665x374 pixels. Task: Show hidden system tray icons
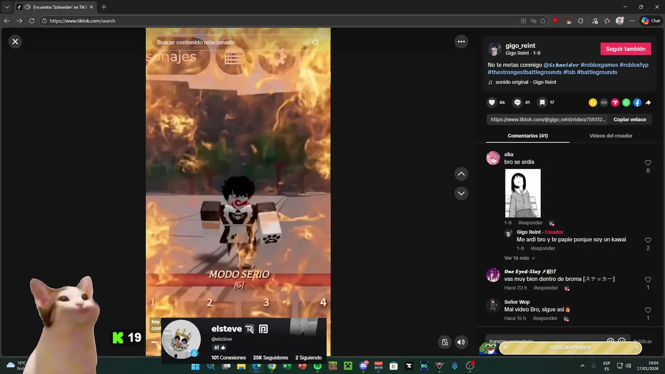(x=582, y=366)
